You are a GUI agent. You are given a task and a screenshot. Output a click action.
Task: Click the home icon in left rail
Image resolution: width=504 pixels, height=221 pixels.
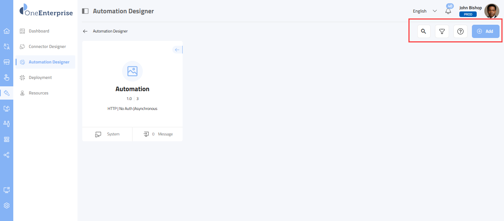point(7,31)
